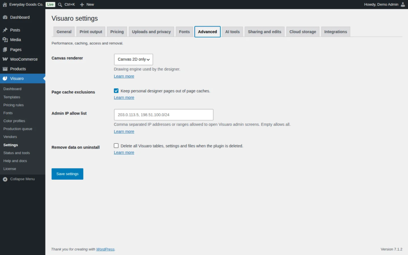408x255 pixels.
Task: Click the home icon beside Everyday Goods Co.
Action: pos(5,4)
